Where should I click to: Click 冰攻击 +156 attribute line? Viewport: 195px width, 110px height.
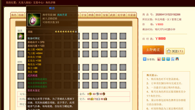click(x=34, y=57)
